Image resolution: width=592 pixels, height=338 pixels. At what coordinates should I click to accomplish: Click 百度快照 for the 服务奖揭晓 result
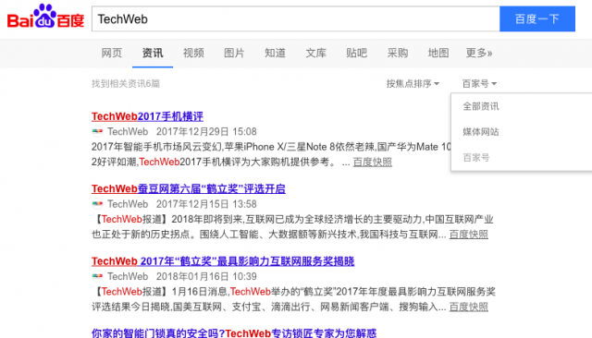(x=469, y=308)
